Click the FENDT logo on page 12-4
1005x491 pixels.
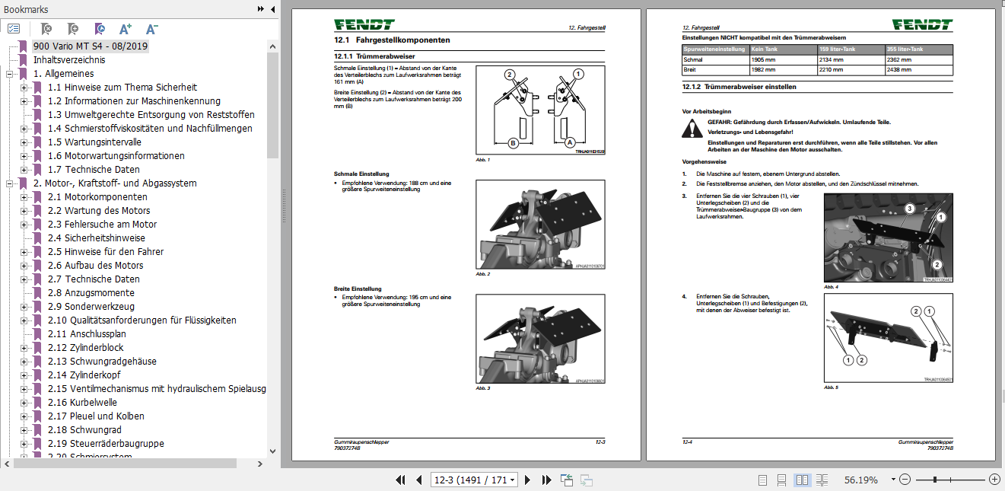pyautogui.click(x=922, y=24)
